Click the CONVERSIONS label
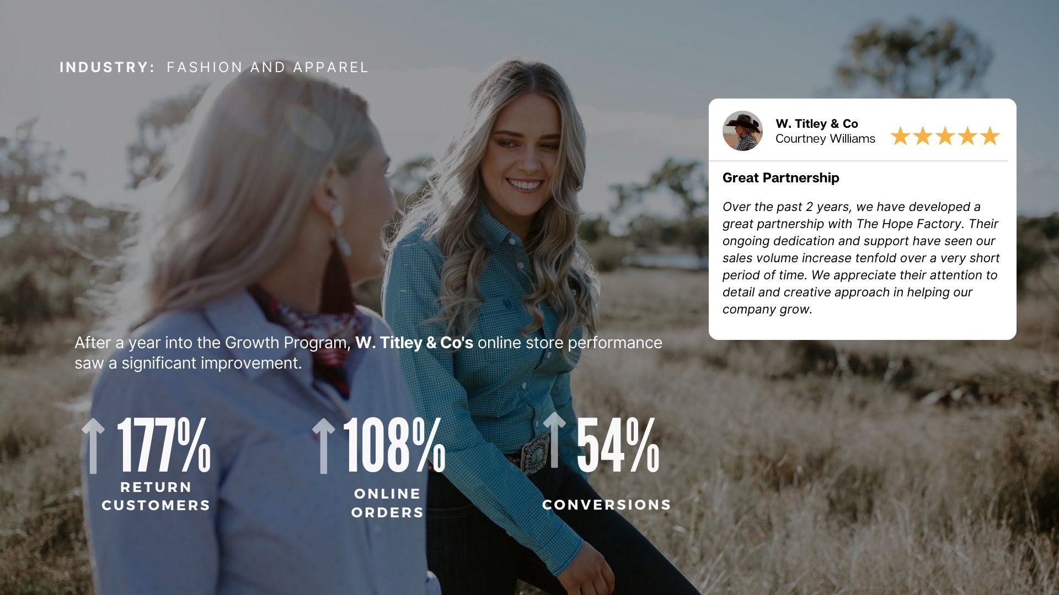1059x595 pixels. coord(607,505)
